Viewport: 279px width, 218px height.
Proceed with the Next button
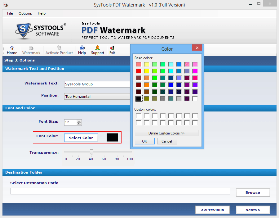point(253,210)
